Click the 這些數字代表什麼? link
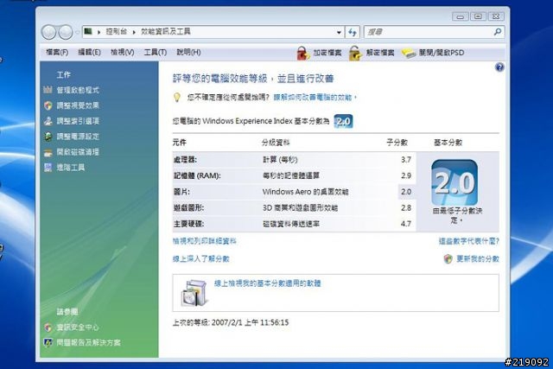 468,241
